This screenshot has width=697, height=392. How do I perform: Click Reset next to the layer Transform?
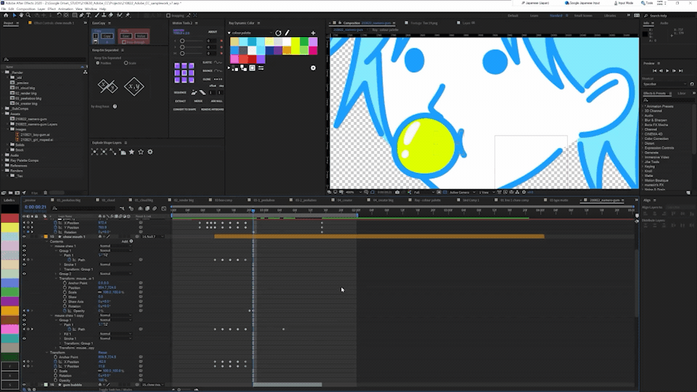click(x=102, y=353)
